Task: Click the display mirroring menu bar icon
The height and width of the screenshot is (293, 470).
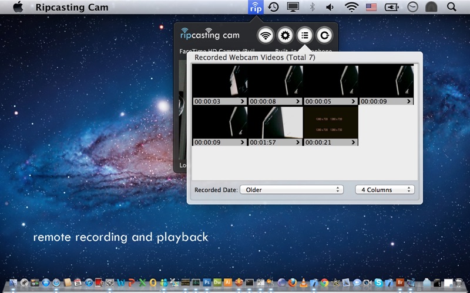Action: click(x=293, y=7)
